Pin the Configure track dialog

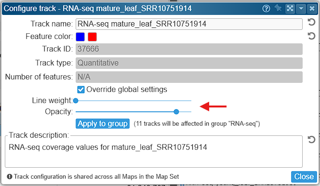278,8
